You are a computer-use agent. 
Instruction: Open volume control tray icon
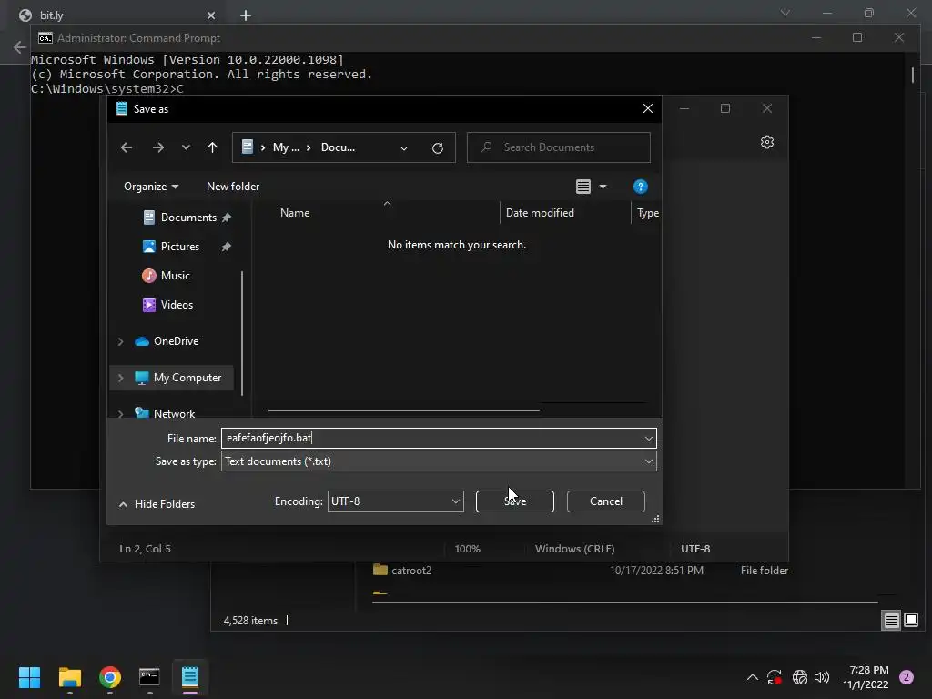point(822,677)
